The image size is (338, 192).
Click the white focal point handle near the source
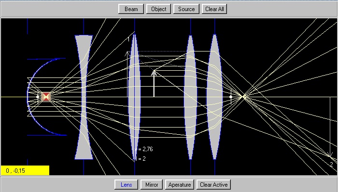point(38,97)
